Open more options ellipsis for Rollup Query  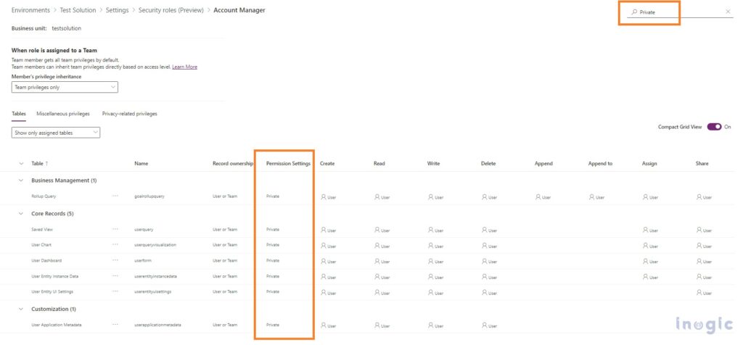pos(115,196)
